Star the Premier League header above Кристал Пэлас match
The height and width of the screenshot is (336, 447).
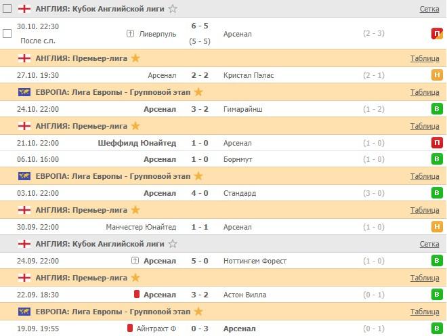pos(135,58)
